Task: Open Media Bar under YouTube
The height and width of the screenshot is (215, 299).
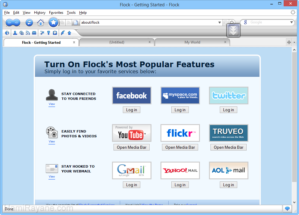Action: click(132, 148)
